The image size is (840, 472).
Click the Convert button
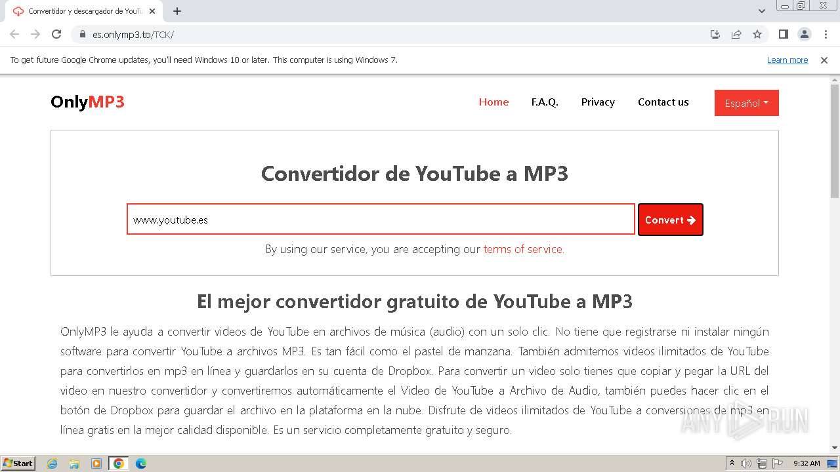click(671, 220)
